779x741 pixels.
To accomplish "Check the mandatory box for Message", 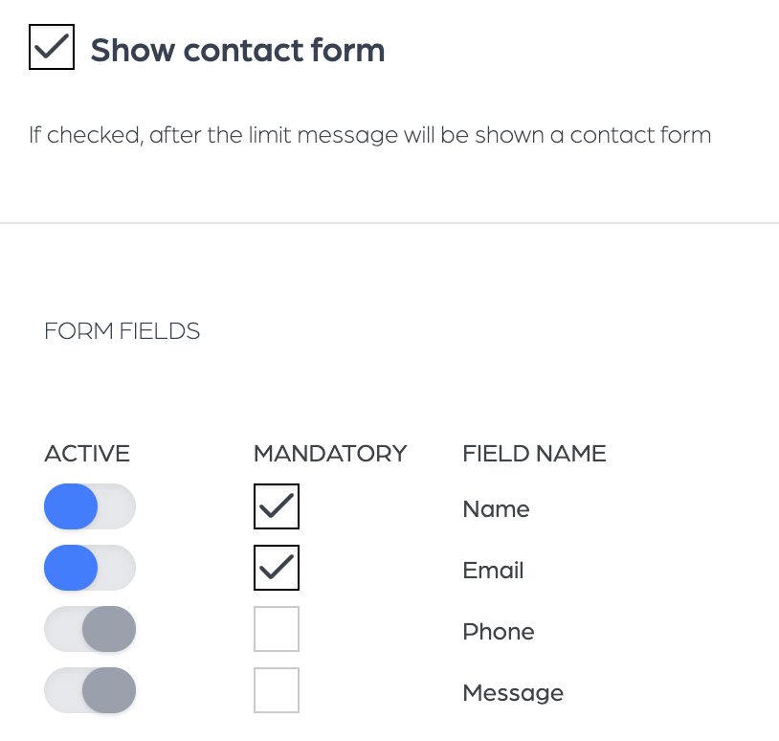I will click(277, 690).
